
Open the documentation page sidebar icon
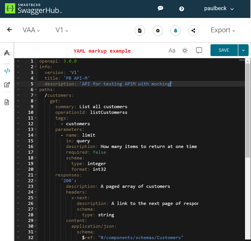click(x=7, y=102)
